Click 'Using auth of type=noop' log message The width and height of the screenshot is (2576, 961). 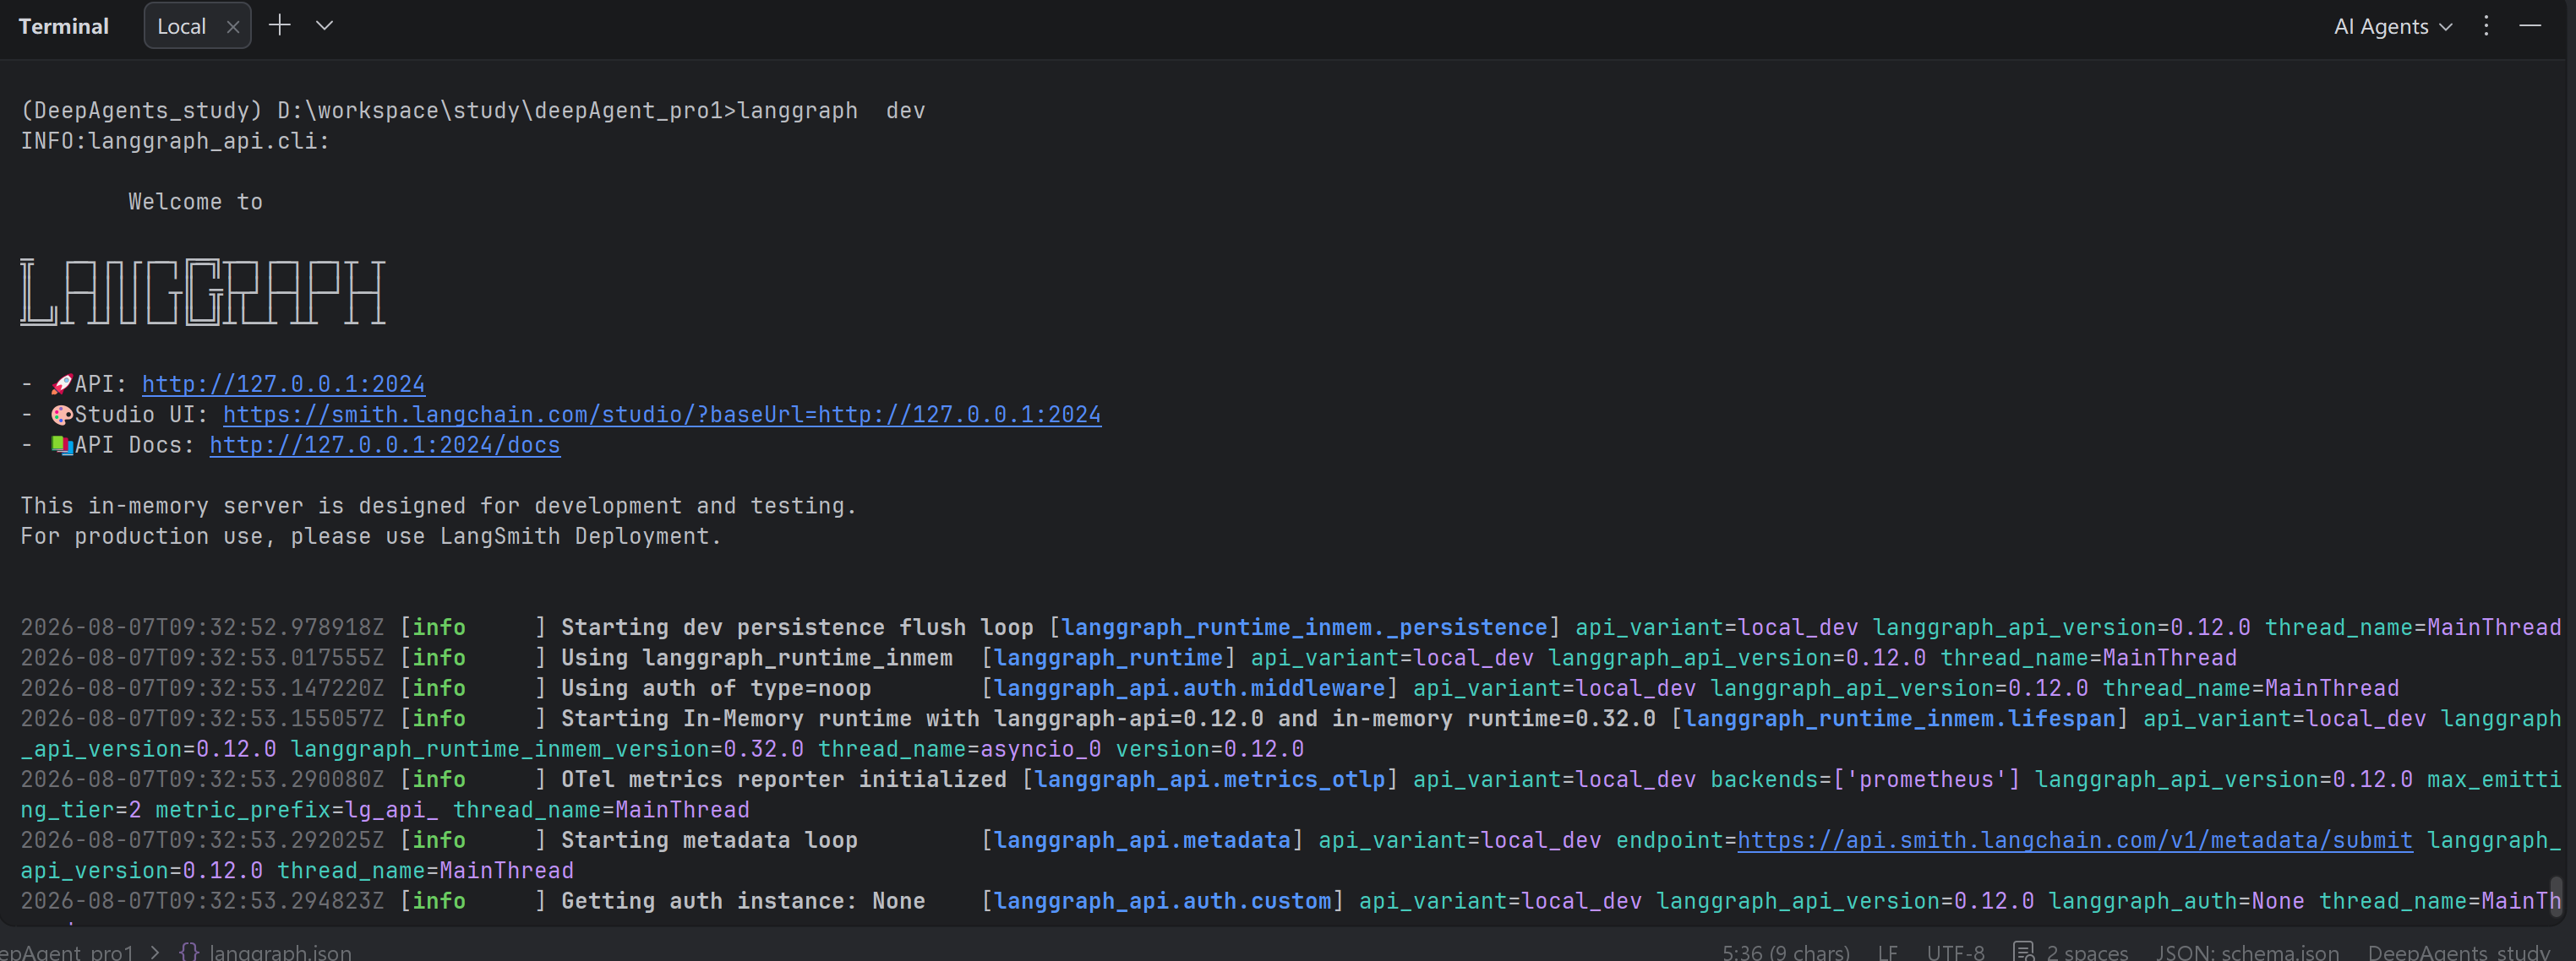click(716, 688)
